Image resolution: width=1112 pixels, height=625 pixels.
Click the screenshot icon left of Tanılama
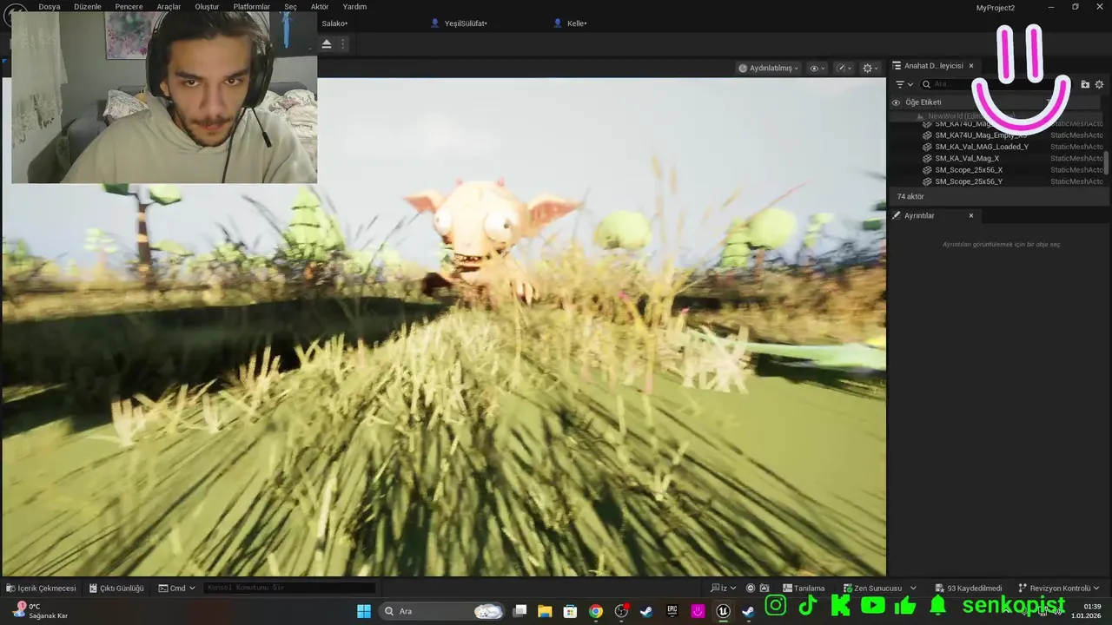(764, 588)
